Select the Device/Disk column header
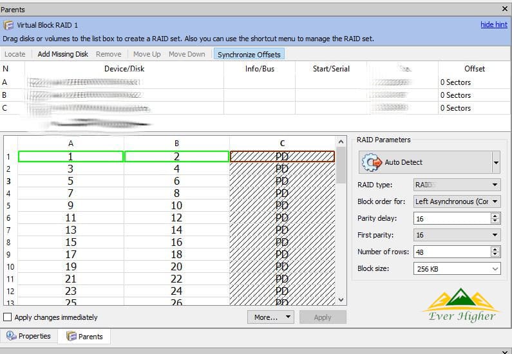The height and width of the screenshot is (354, 512). [124, 69]
